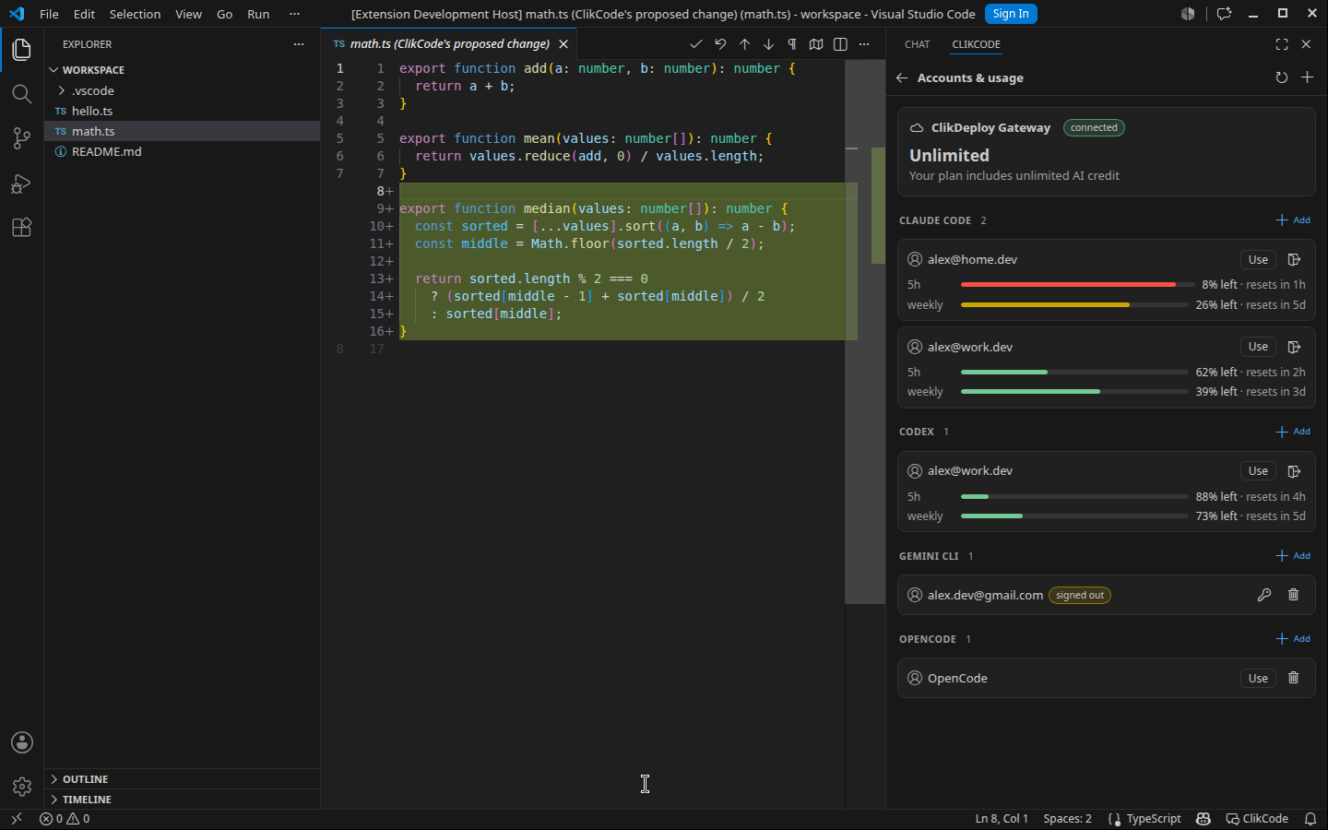The width and height of the screenshot is (1328, 830).
Task: Click the plus icon beside refresh
Action: pyautogui.click(x=1307, y=78)
